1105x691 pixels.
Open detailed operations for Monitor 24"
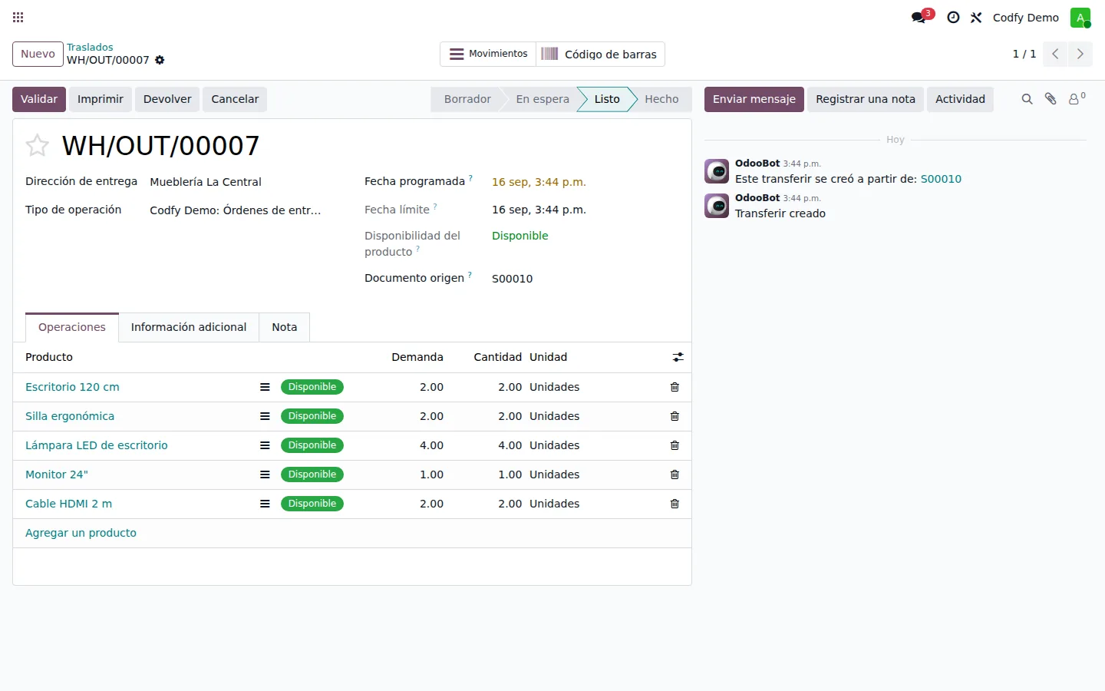tap(265, 474)
